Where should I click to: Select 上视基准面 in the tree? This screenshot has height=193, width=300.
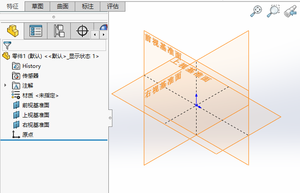click(x=36, y=115)
